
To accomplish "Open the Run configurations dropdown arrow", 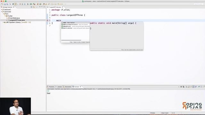I will click(x=32, y=4).
